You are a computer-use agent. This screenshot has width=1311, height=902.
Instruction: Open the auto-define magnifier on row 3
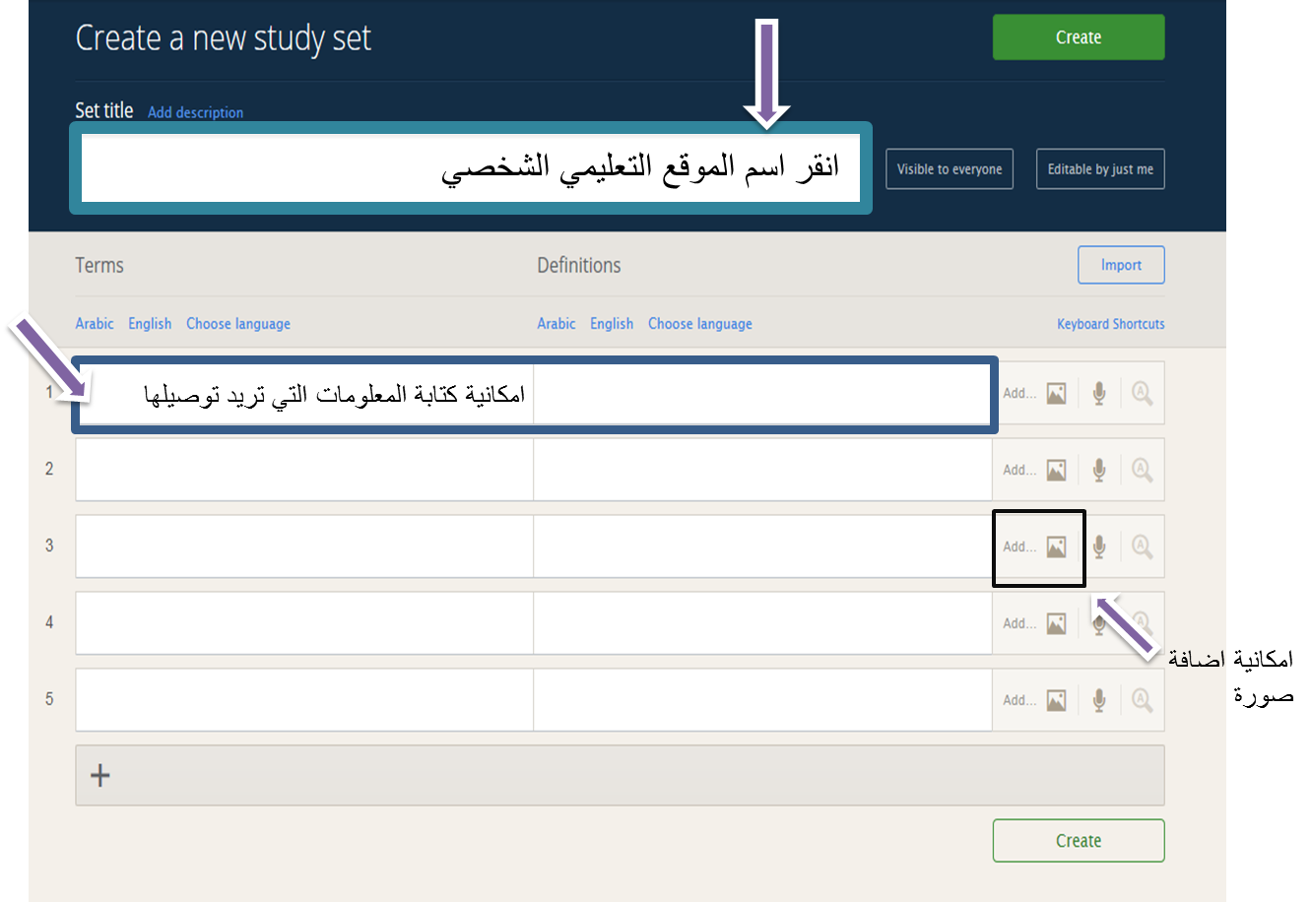(1142, 547)
